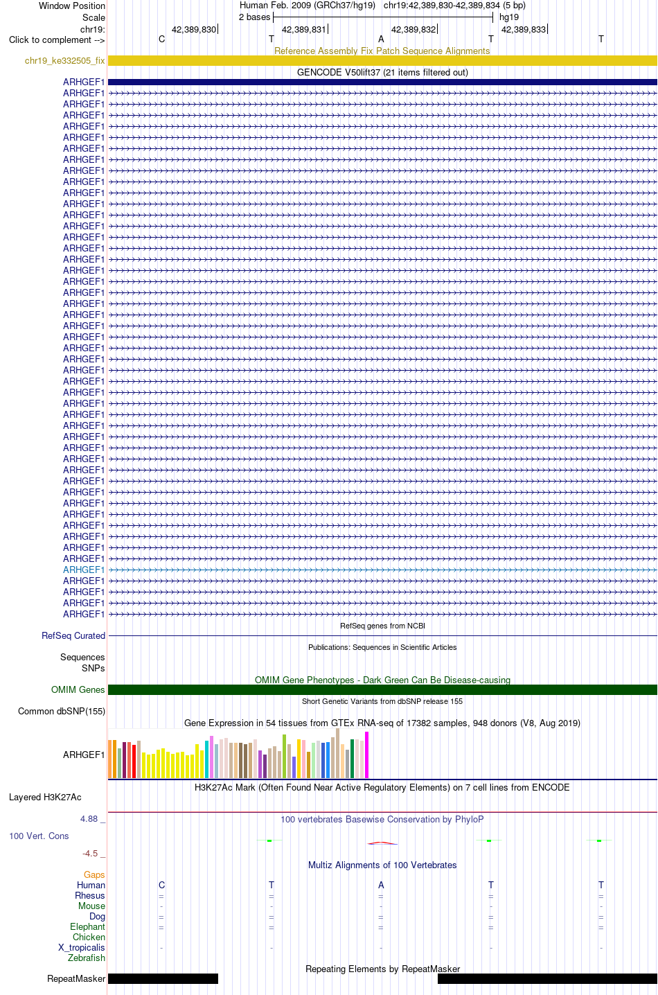Image resolution: width=658 pixels, height=995 pixels.
Task: Click ARHGEF1 label beside the GTEx bar chart
Action: [84, 755]
